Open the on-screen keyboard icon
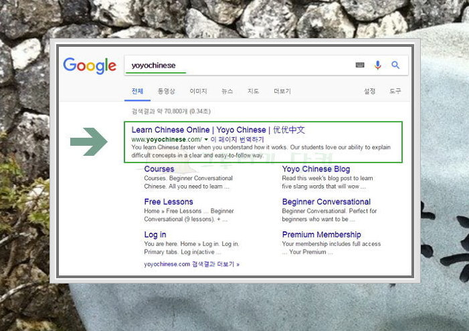The width and height of the screenshot is (469, 331). pyautogui.click(x=360, y=65)
